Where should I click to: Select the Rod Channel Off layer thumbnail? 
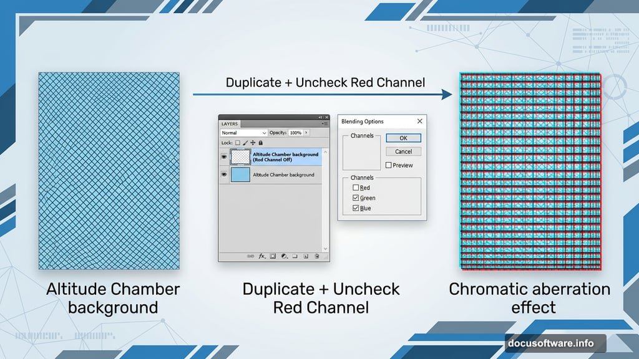pos(241,157)
